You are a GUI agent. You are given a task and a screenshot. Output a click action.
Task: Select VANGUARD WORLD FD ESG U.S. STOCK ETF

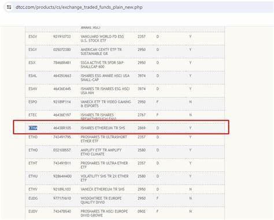[102, 39]
